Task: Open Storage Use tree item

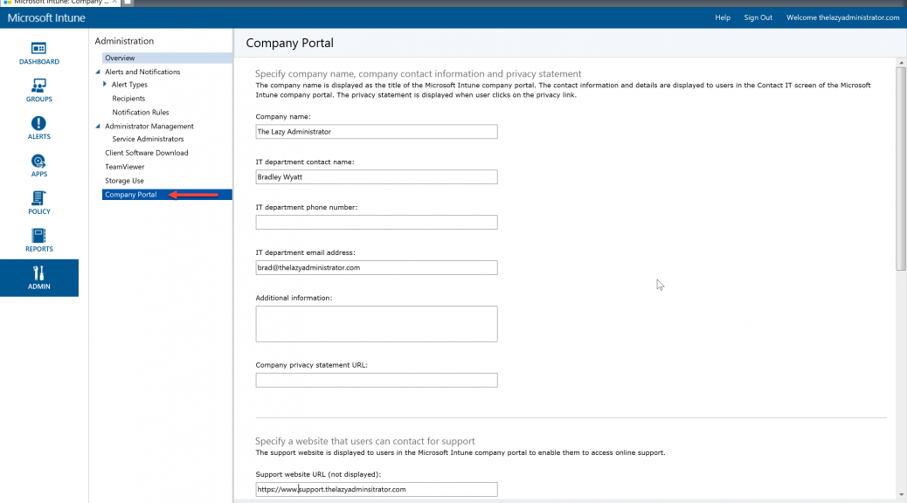Action: (124, 181)
